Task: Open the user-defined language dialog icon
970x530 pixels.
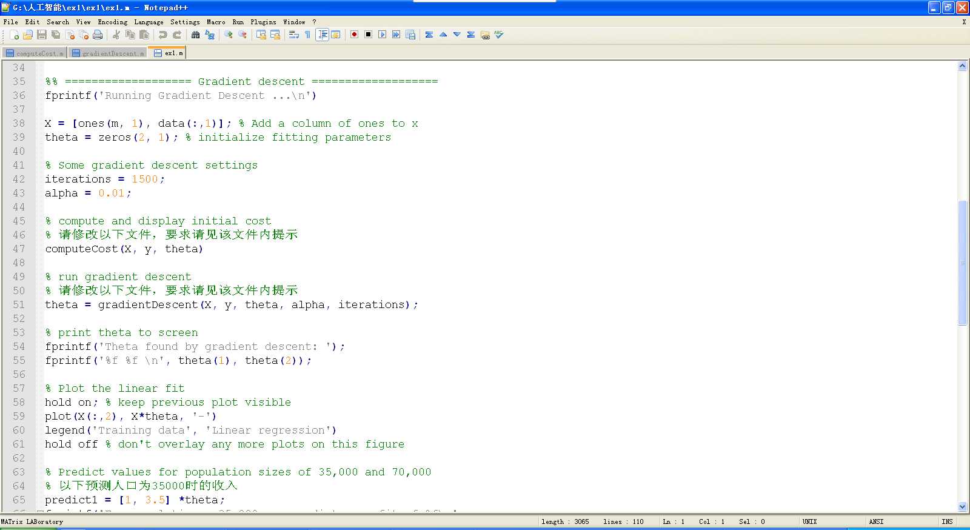Action: [x=335, y=35]
